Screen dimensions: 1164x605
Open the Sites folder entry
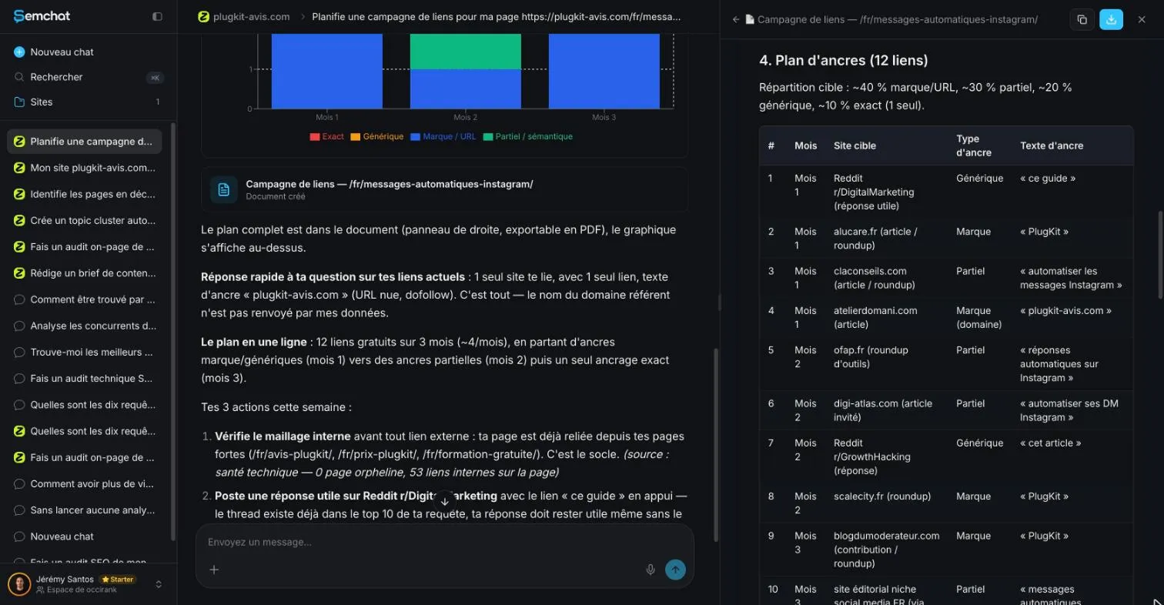coord(88,102)
